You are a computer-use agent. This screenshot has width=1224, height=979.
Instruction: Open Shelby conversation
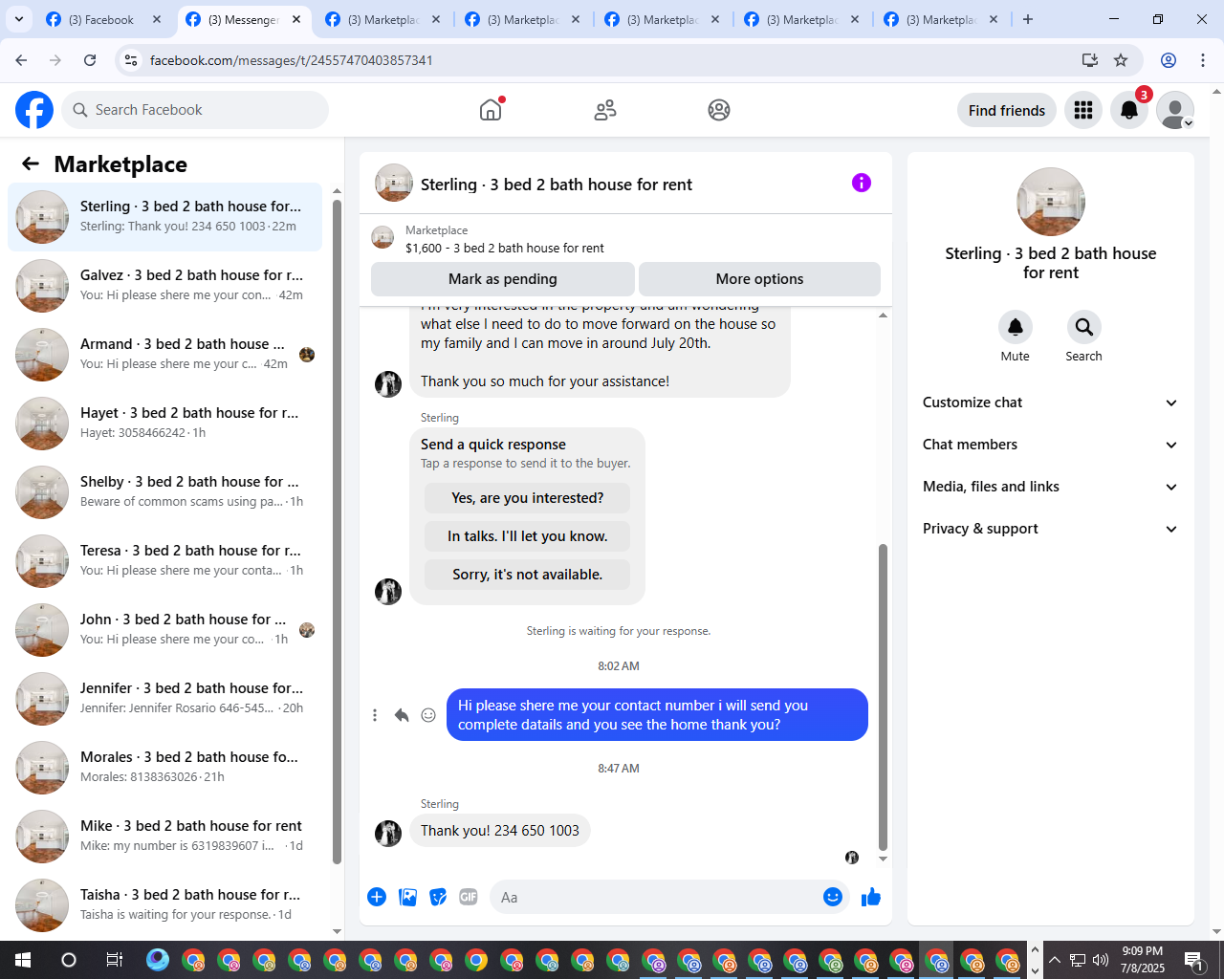coord(165,492)
